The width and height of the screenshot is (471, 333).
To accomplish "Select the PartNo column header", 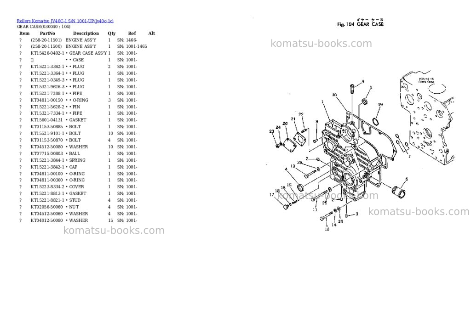I will 47,33.
